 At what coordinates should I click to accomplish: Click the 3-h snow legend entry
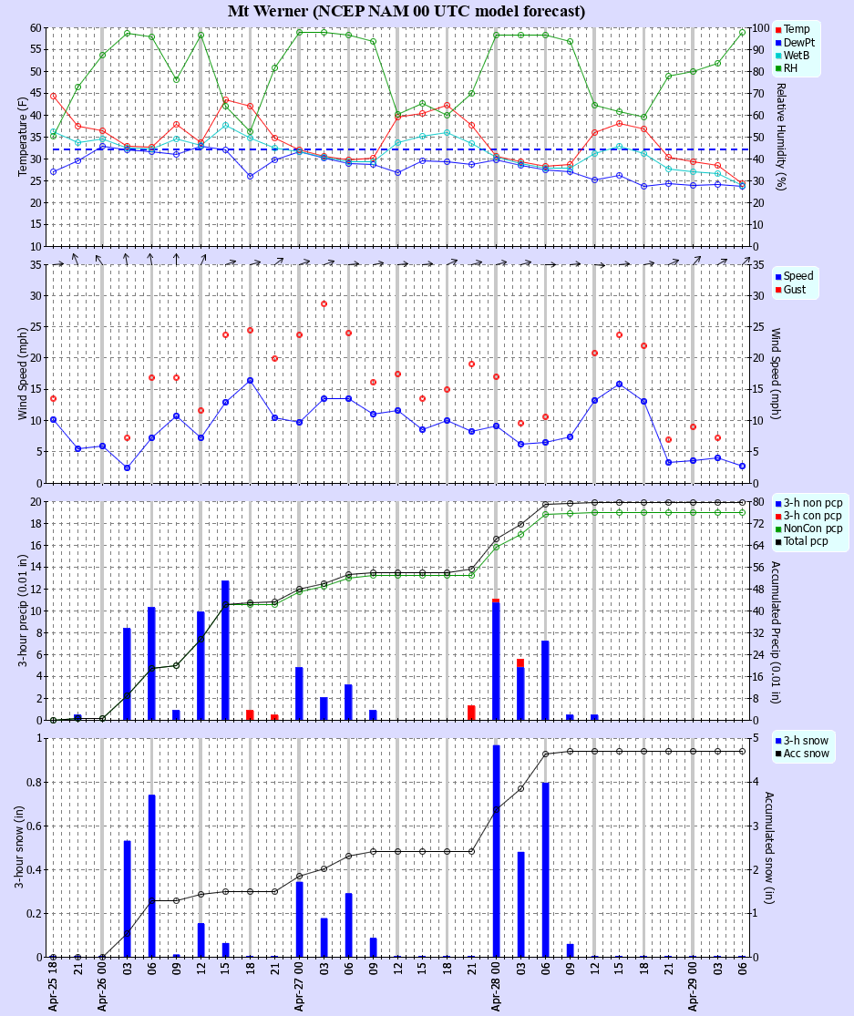click(806, 740)
